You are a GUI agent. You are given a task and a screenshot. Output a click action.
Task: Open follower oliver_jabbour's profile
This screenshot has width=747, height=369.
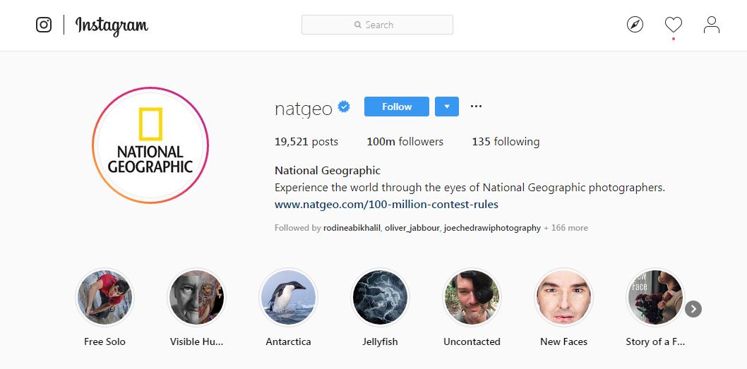tap(412, 228)
